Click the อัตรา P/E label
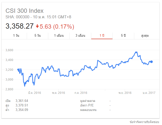This screenshot has height=125, width=162. coord(87,105)
